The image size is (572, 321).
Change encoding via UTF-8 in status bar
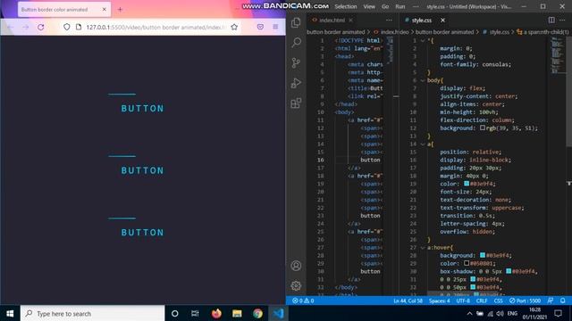point(463,300)
